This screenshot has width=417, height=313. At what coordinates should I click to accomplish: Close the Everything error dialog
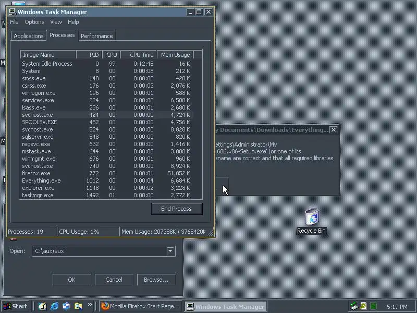pyautogui.click(x=334, y=130)
